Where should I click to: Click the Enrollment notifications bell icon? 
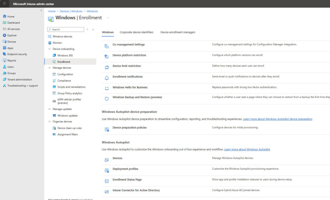point(107,78)
